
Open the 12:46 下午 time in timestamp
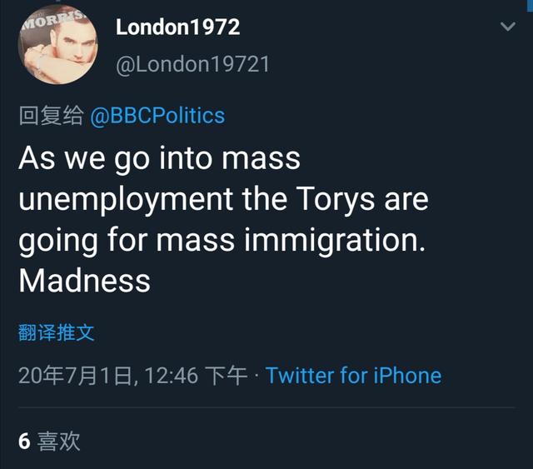(196, 376)
